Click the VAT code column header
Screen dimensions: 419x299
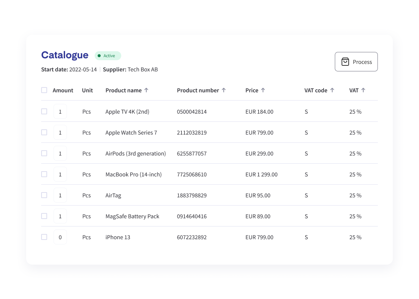pyautogui.click(x=316, y=90)
